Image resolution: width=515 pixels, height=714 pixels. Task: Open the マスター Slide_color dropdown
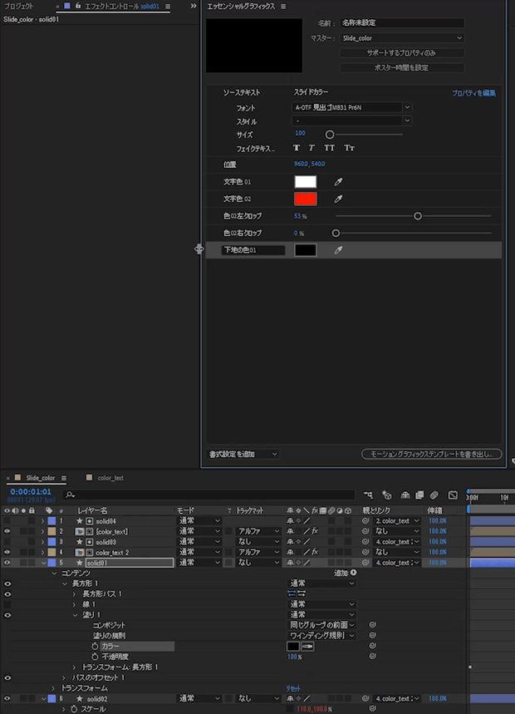tap(402, 38)
